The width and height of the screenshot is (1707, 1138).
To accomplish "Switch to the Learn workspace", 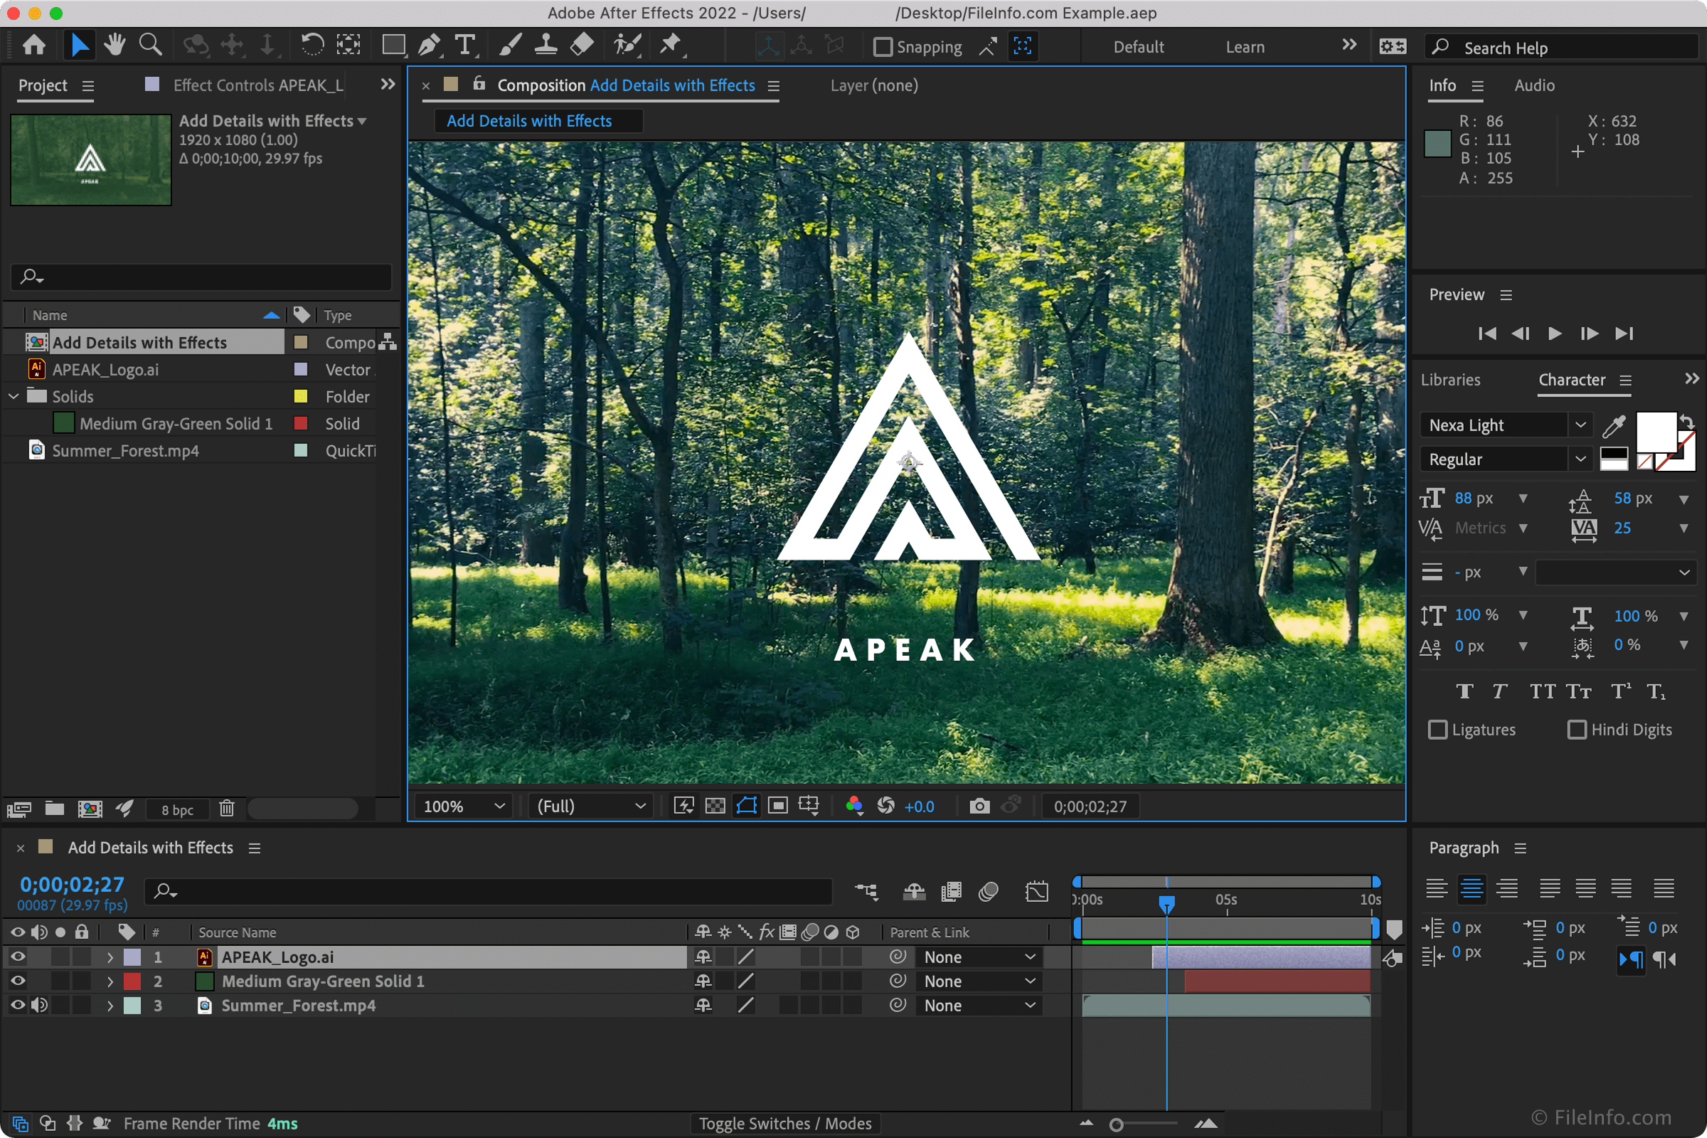I will pos(1245,47).
